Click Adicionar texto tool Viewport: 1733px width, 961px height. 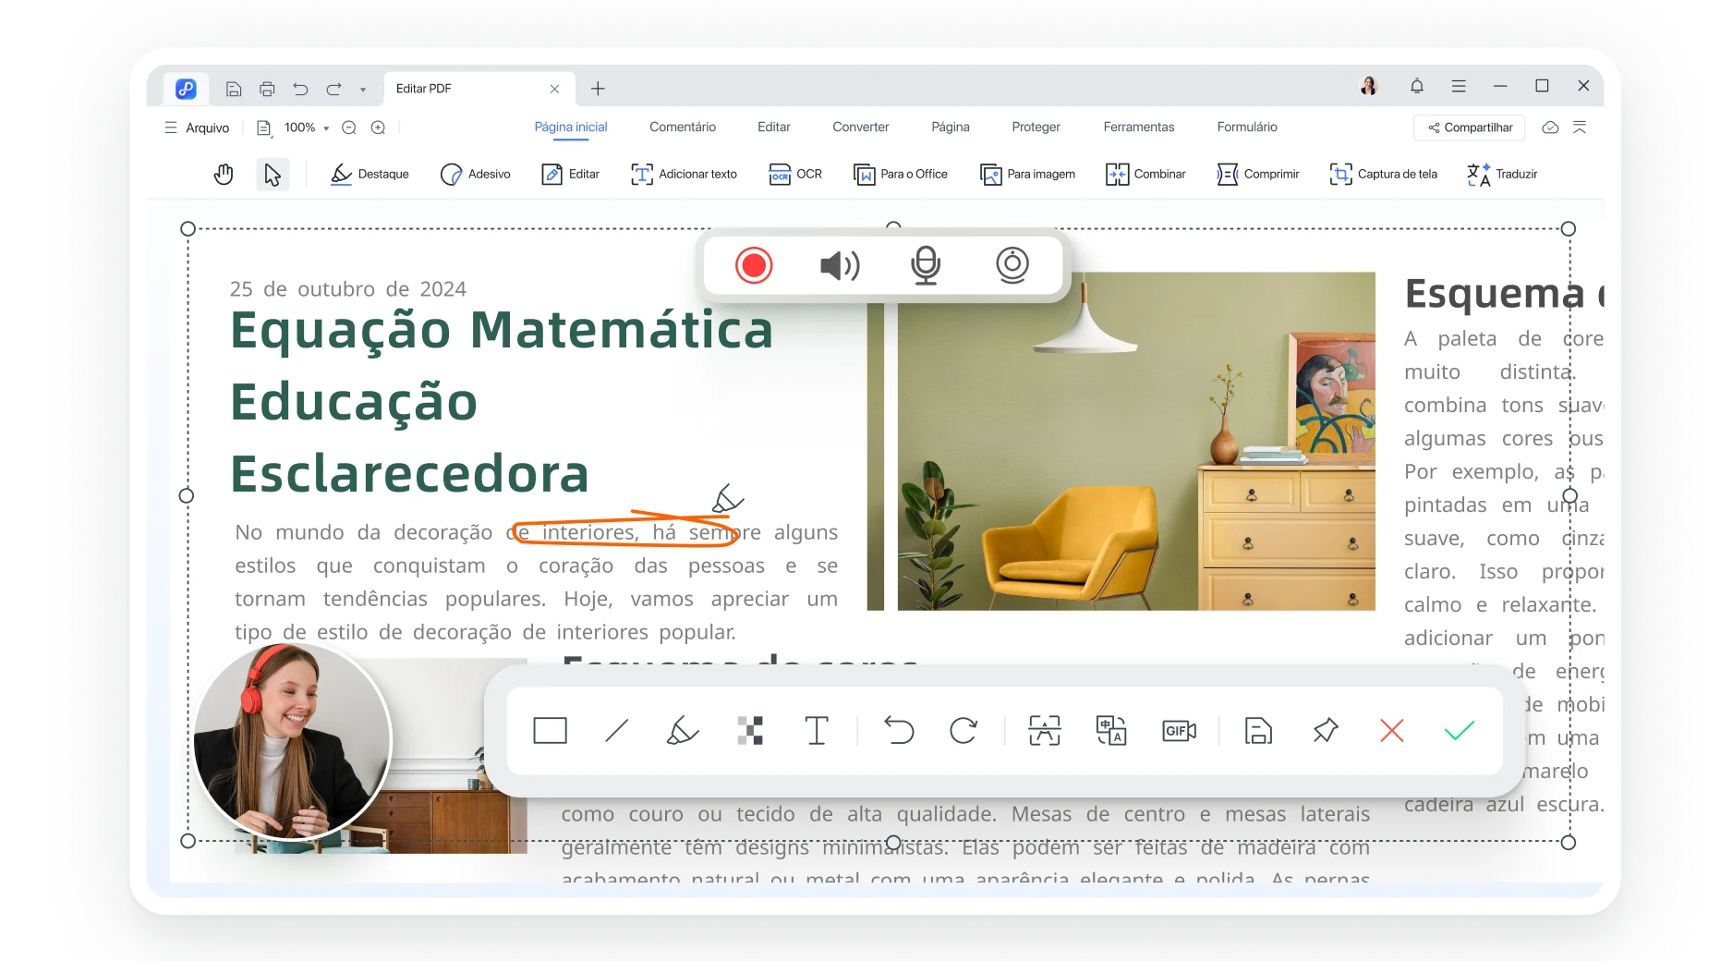pos(684,174)
